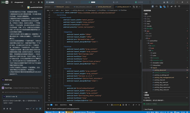The image size is (190, 113).
Task: Click the editor vertical scrollbar
Action: click(141, 51)
